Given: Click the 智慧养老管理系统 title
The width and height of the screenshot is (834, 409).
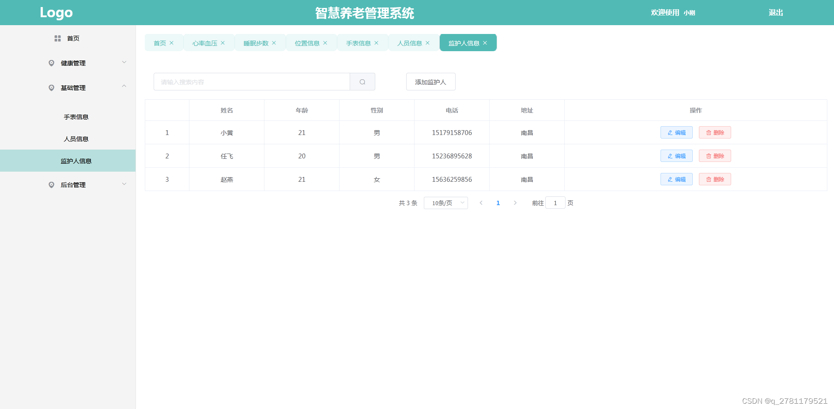Looking at the screenshot, I should (x=364, y=13).
